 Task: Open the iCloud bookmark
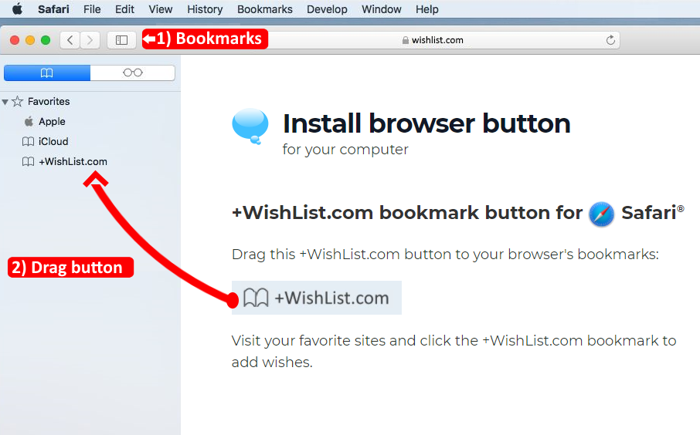click(x=53, y=141)
